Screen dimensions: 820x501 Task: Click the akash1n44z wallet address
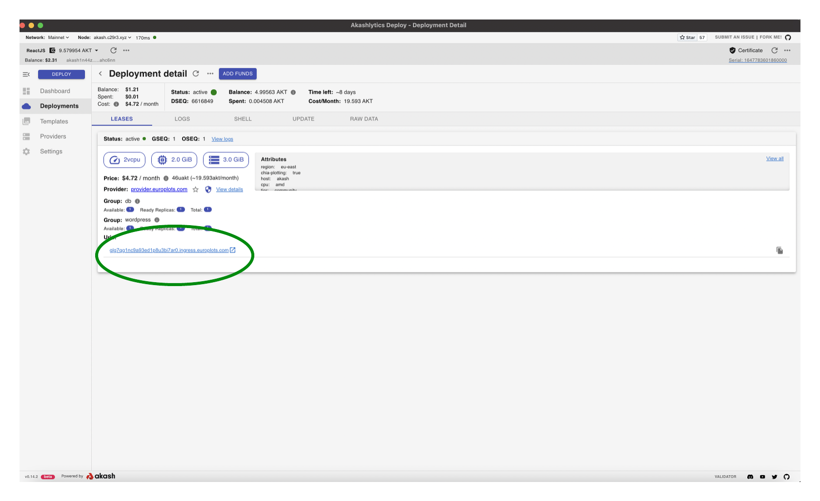(x=91, y=60)
